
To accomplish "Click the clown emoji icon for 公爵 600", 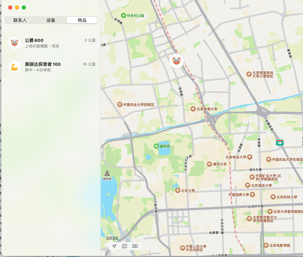I will pyautogui.click(x=15, y=43).
